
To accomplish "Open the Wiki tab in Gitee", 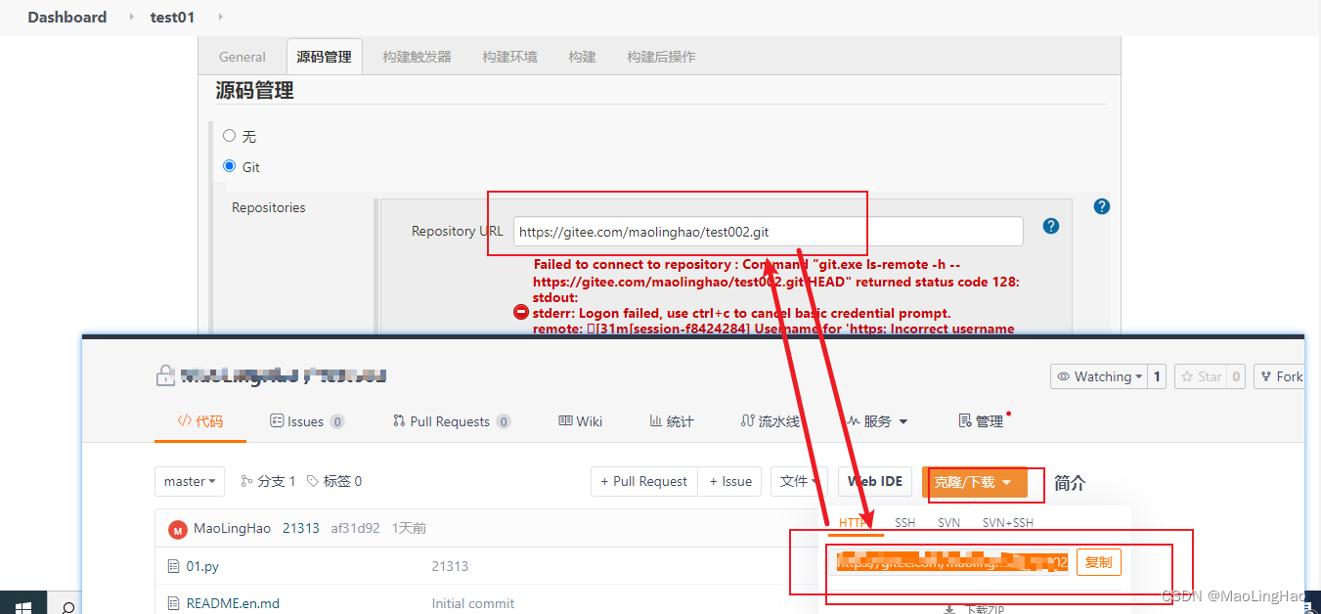I will click(x=580, y=421).
